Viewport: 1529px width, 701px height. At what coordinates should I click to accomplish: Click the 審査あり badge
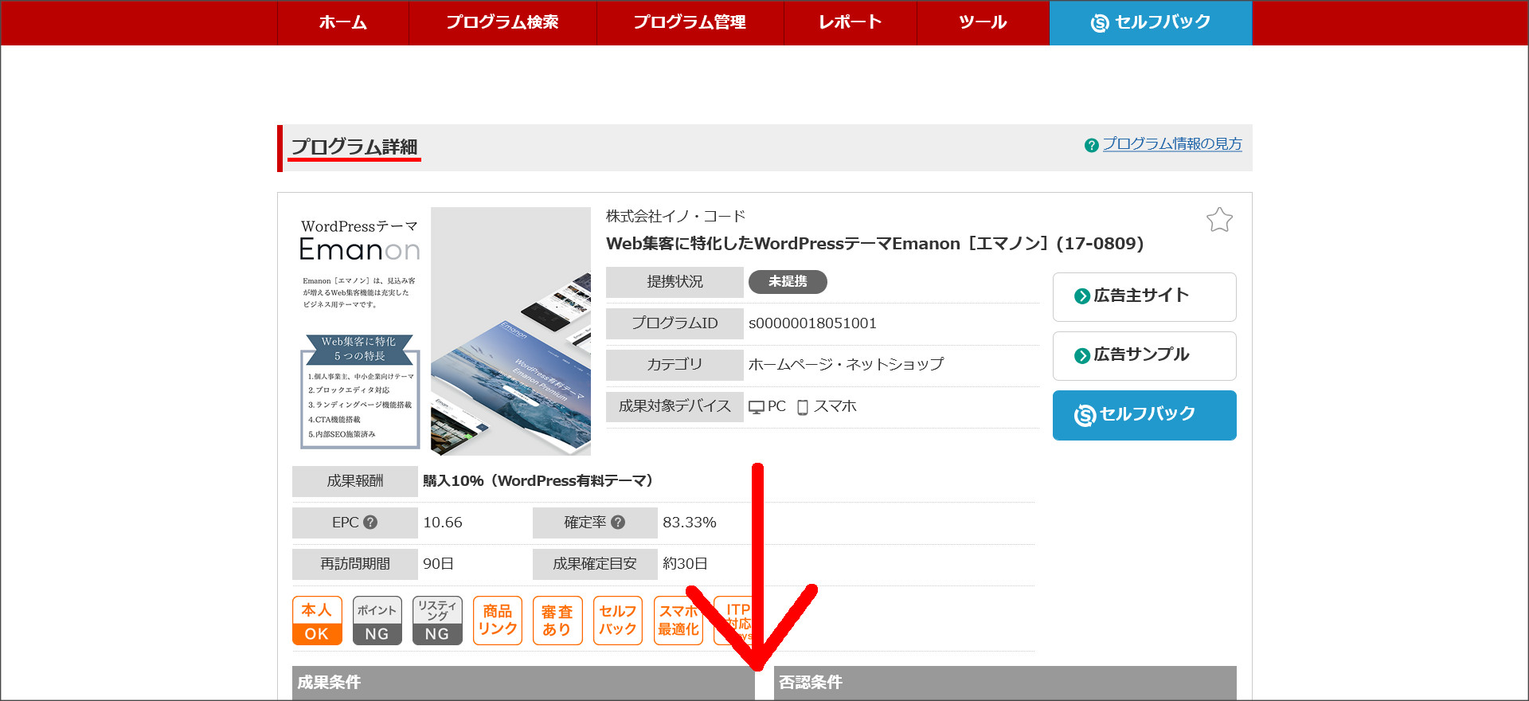pos(557,621)
